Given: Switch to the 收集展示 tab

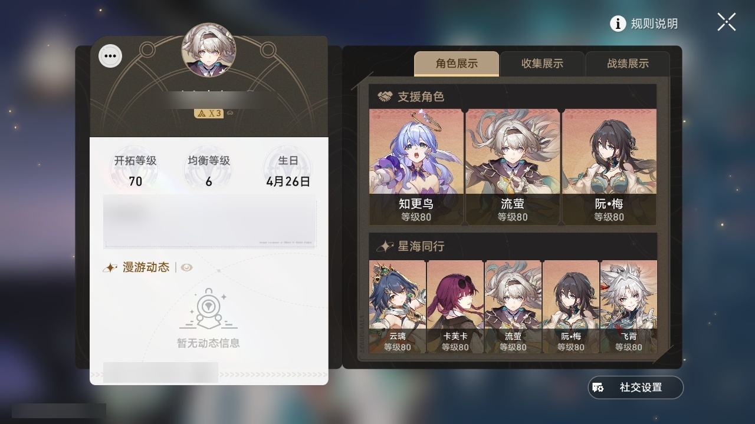Looking at the screenshot, I should pyautogui.click(x=542, y=64).
